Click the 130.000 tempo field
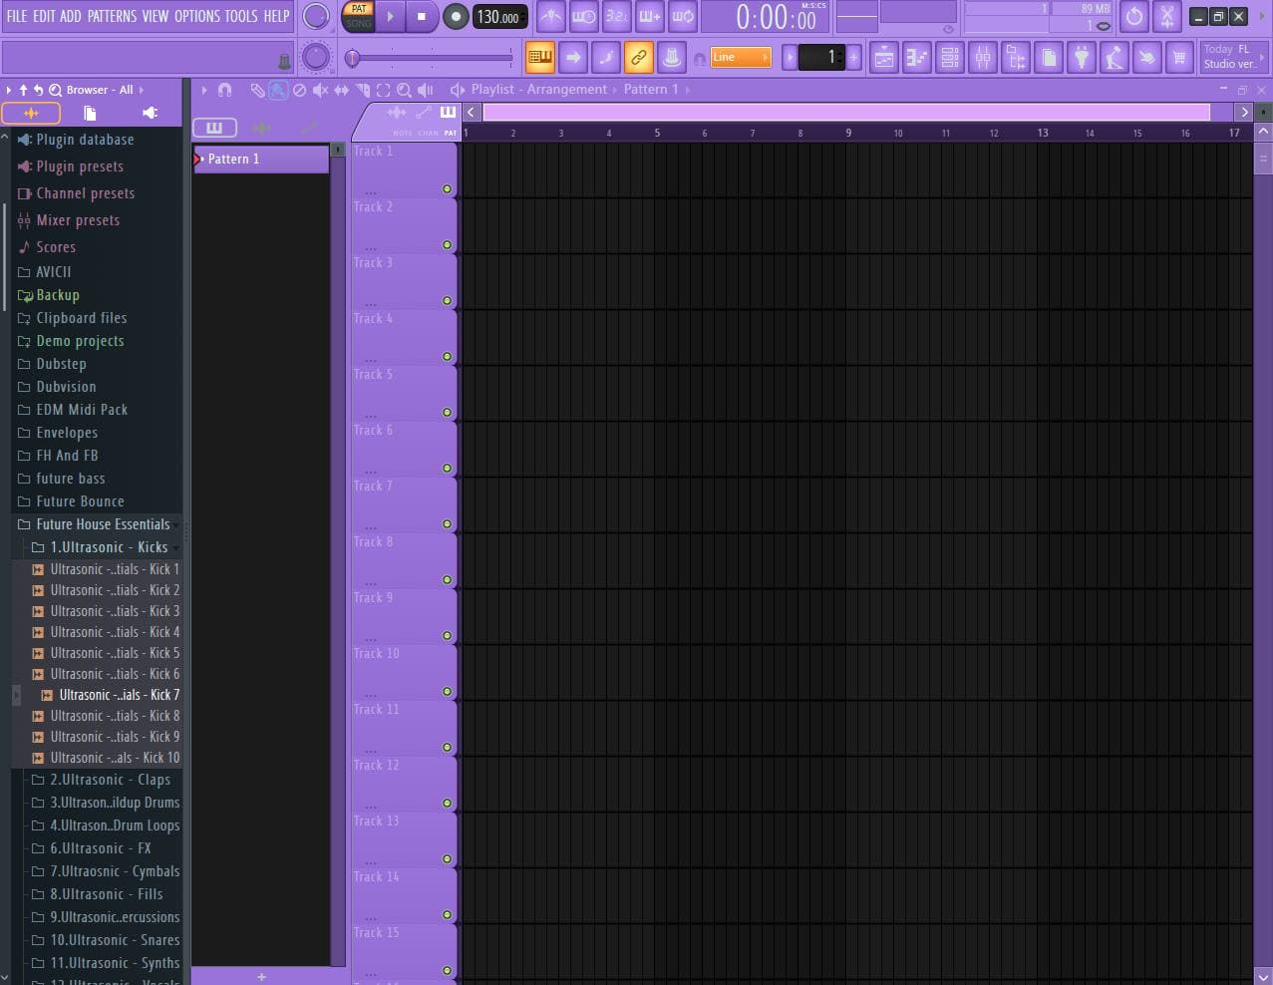 [499, 17]
